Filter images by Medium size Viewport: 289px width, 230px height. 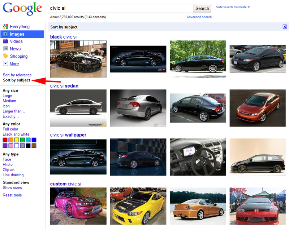(9, 101)
